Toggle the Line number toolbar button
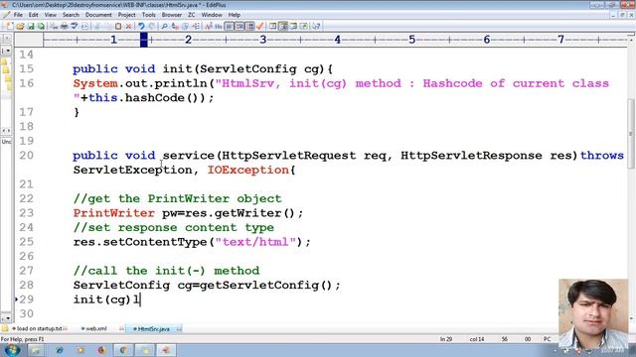636x357 pixels. pyautogui.click(x=239, y=27)
